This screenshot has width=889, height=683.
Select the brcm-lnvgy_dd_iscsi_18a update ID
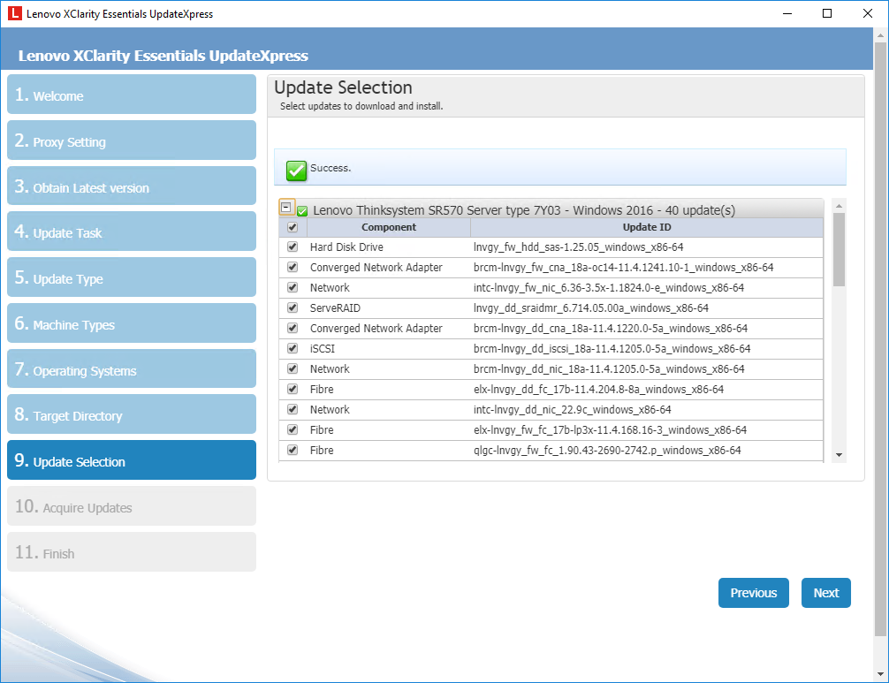(x=612, y=349)
